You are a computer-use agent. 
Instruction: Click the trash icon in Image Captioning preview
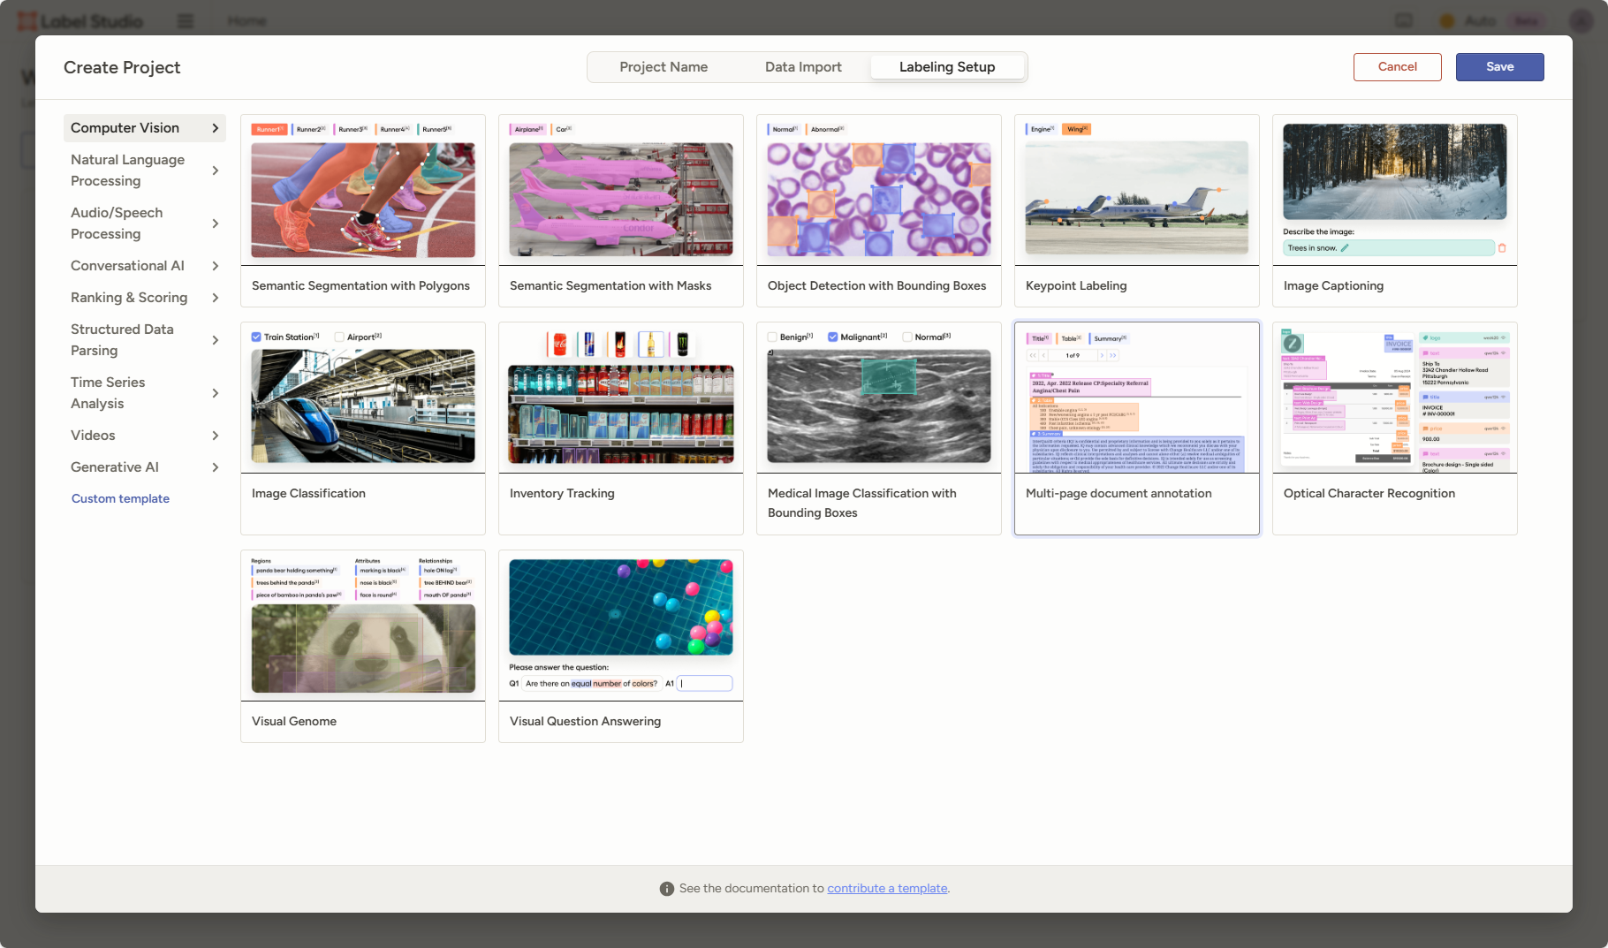(x=1502, y=248)
